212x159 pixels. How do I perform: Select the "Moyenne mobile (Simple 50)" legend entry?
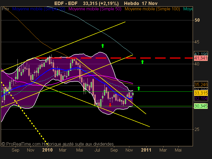[95, 9]
